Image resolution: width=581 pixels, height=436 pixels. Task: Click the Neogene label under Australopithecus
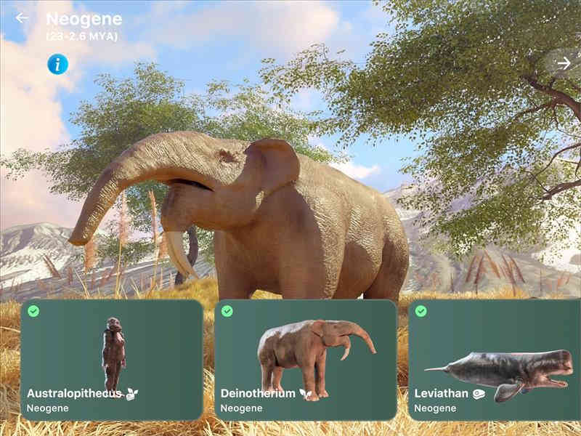[x=48, y=408]
